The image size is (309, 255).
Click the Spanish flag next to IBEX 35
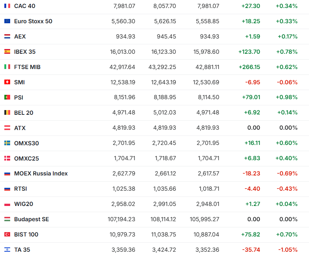click(x=7, y=52)
